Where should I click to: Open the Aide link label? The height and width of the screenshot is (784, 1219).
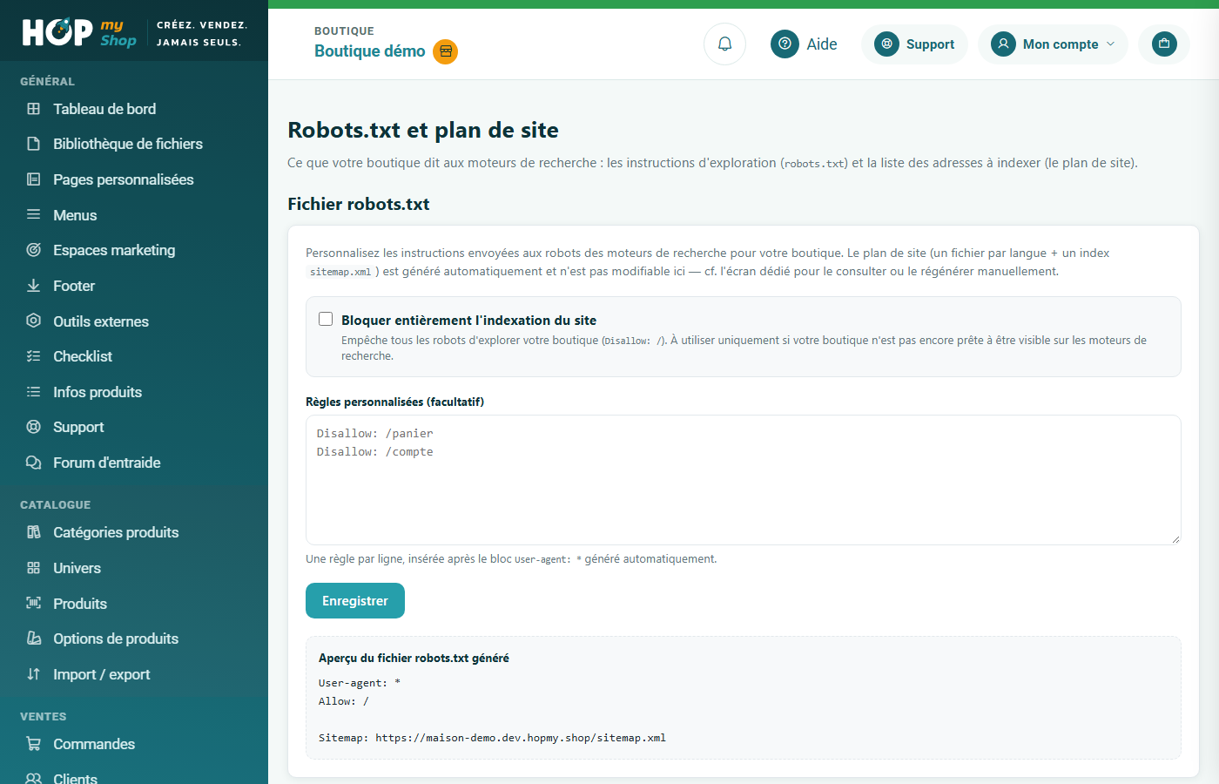click(822, 44)
